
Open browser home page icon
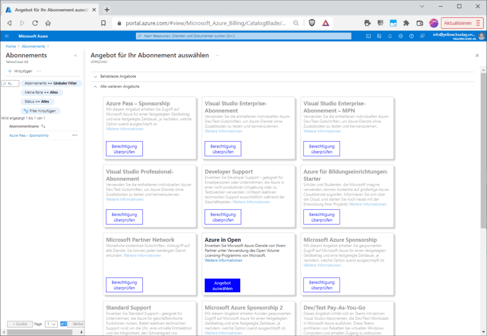click(x=48, y=23)
